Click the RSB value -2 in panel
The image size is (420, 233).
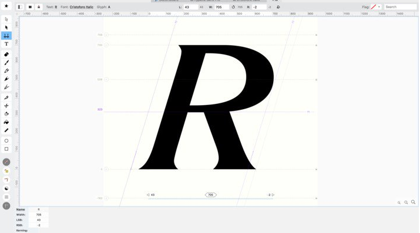pos(39,225)
